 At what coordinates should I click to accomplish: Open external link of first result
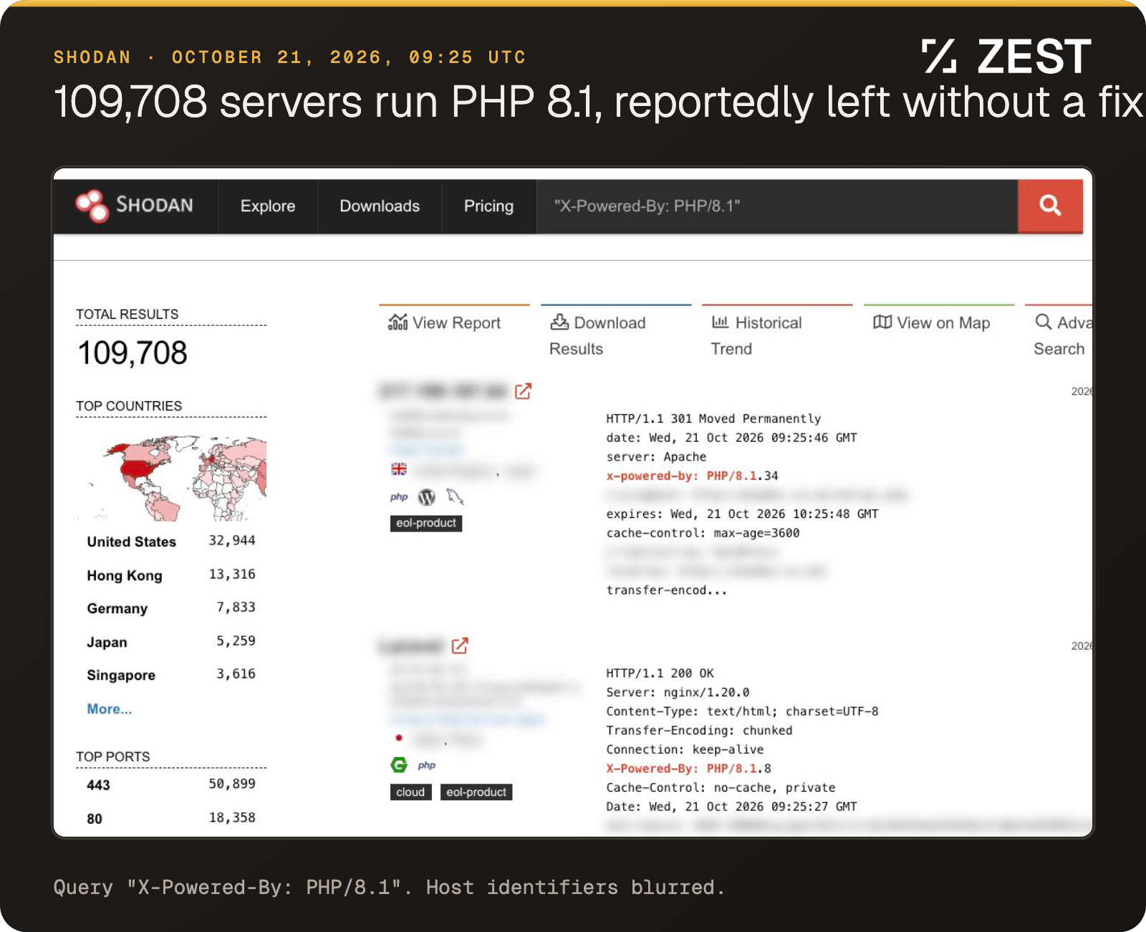524,391
